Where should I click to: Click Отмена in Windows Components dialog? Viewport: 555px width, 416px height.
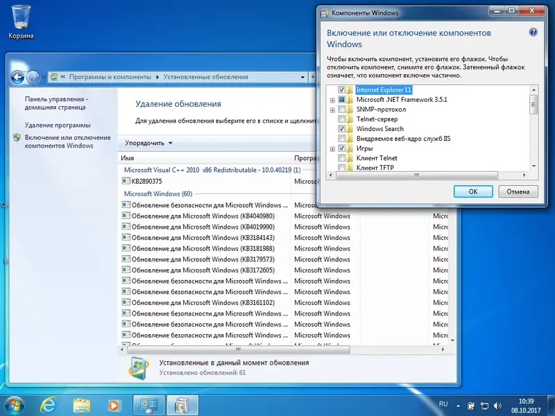(518, 191)
